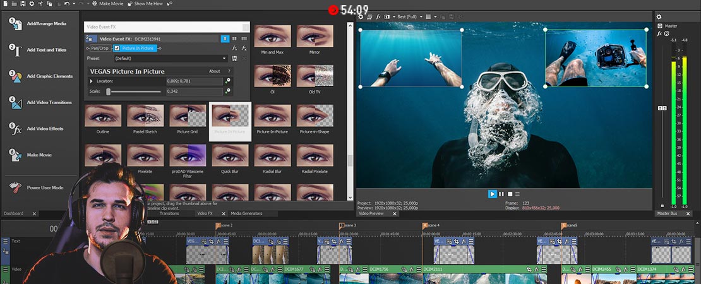Open Video Preview settings gear icon
Viewport: 701px width, 284px height.
[x=361, y=16]
